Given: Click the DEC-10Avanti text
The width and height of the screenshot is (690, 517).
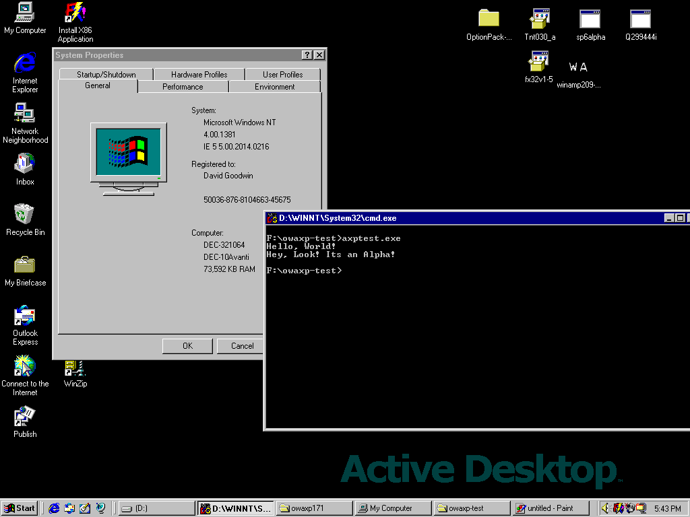Looking at the screenshot, I should (226, 257).
